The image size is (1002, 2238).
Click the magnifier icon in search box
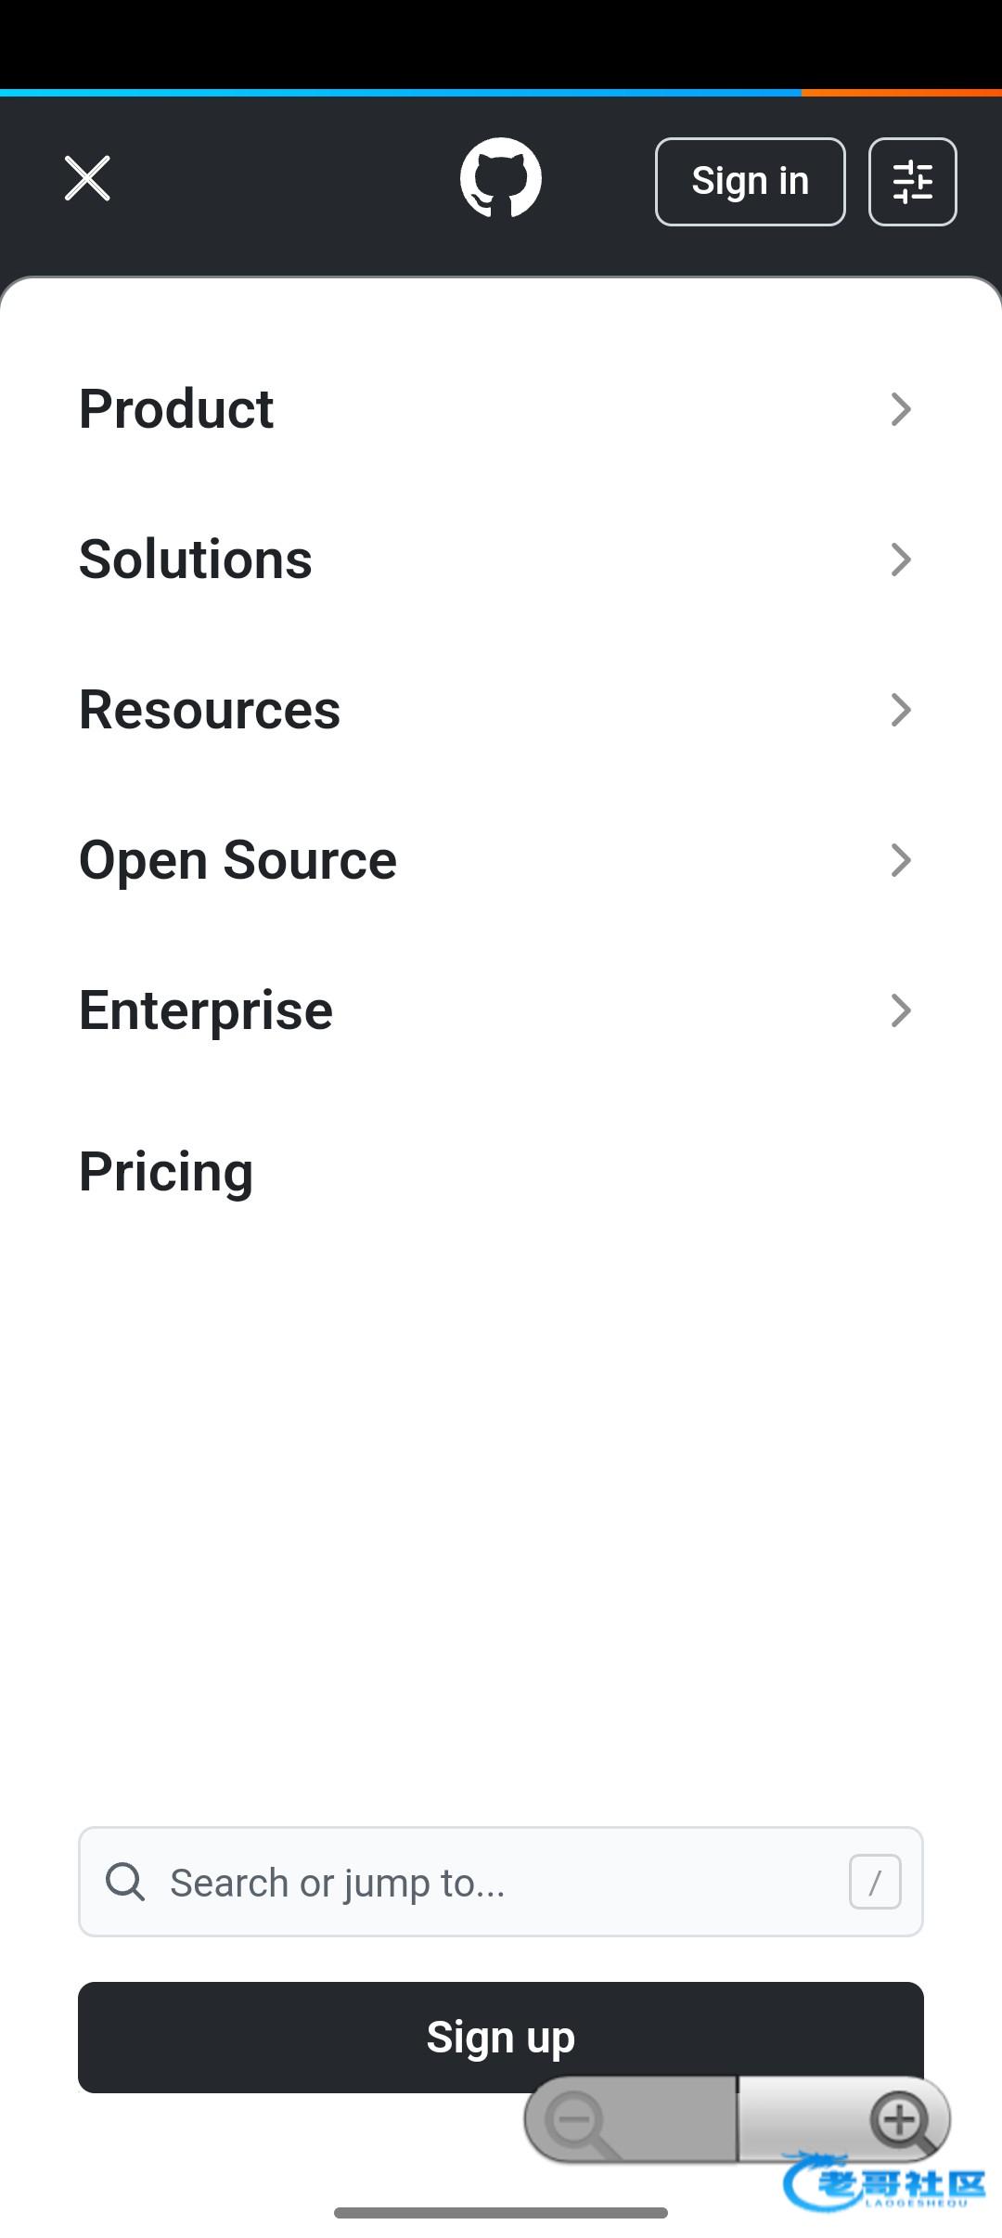[125, 1882]
